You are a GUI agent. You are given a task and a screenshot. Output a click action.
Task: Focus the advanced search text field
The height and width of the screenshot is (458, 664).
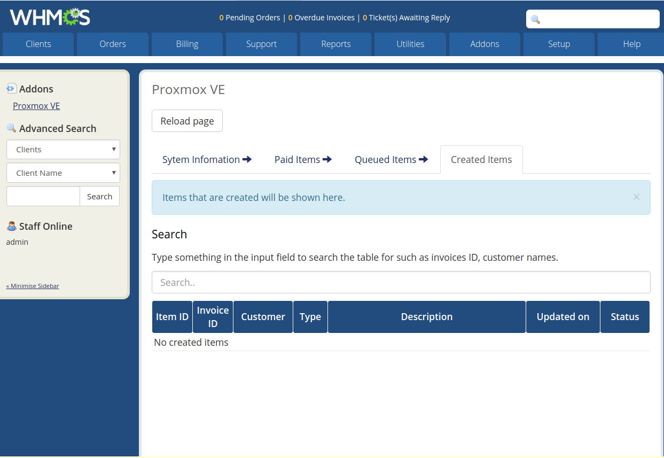click(43, 196)
